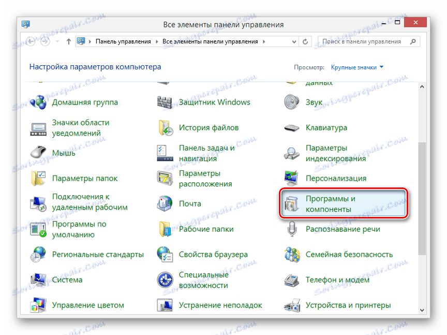447x335 pixels.
Task: Open the remote desktop connections icon
Action: 38,203
